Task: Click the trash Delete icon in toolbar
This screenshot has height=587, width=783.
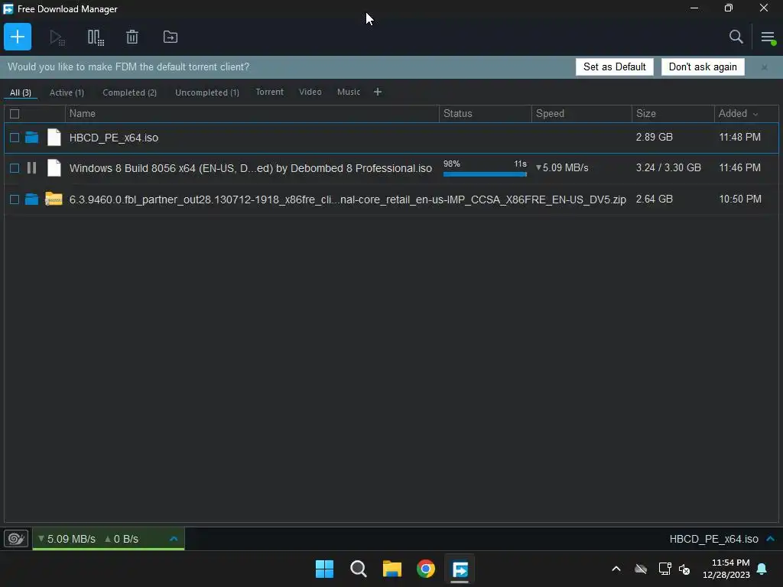Action: (132, 37)
